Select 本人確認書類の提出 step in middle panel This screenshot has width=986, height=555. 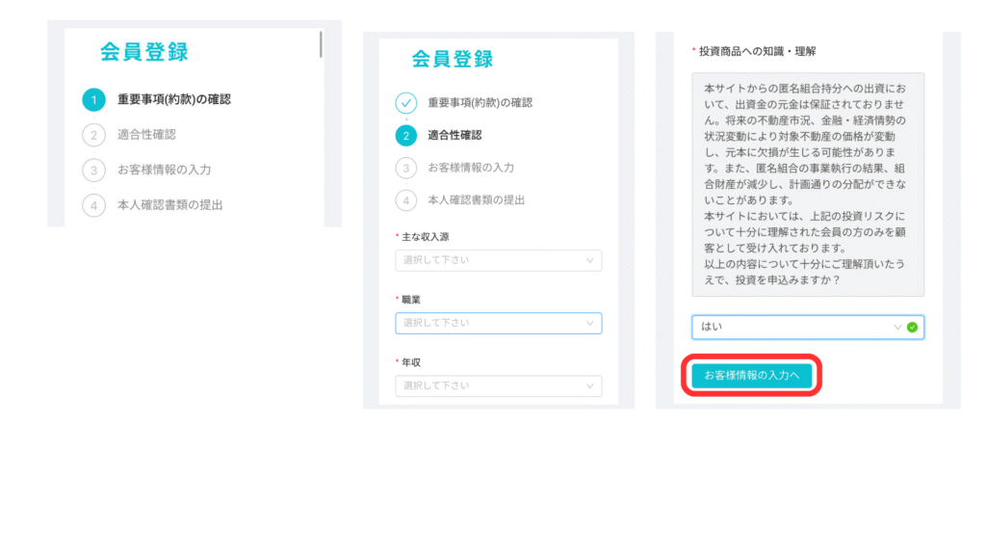point(476,200)
